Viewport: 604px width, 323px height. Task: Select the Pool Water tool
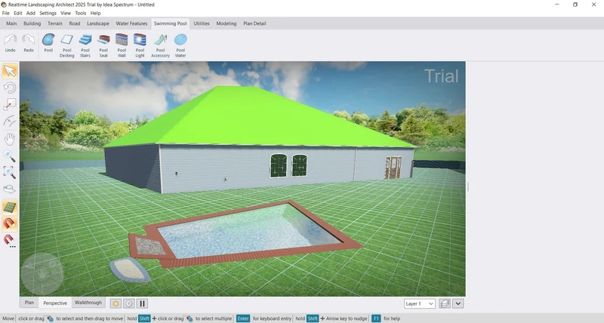coord(180,45)
